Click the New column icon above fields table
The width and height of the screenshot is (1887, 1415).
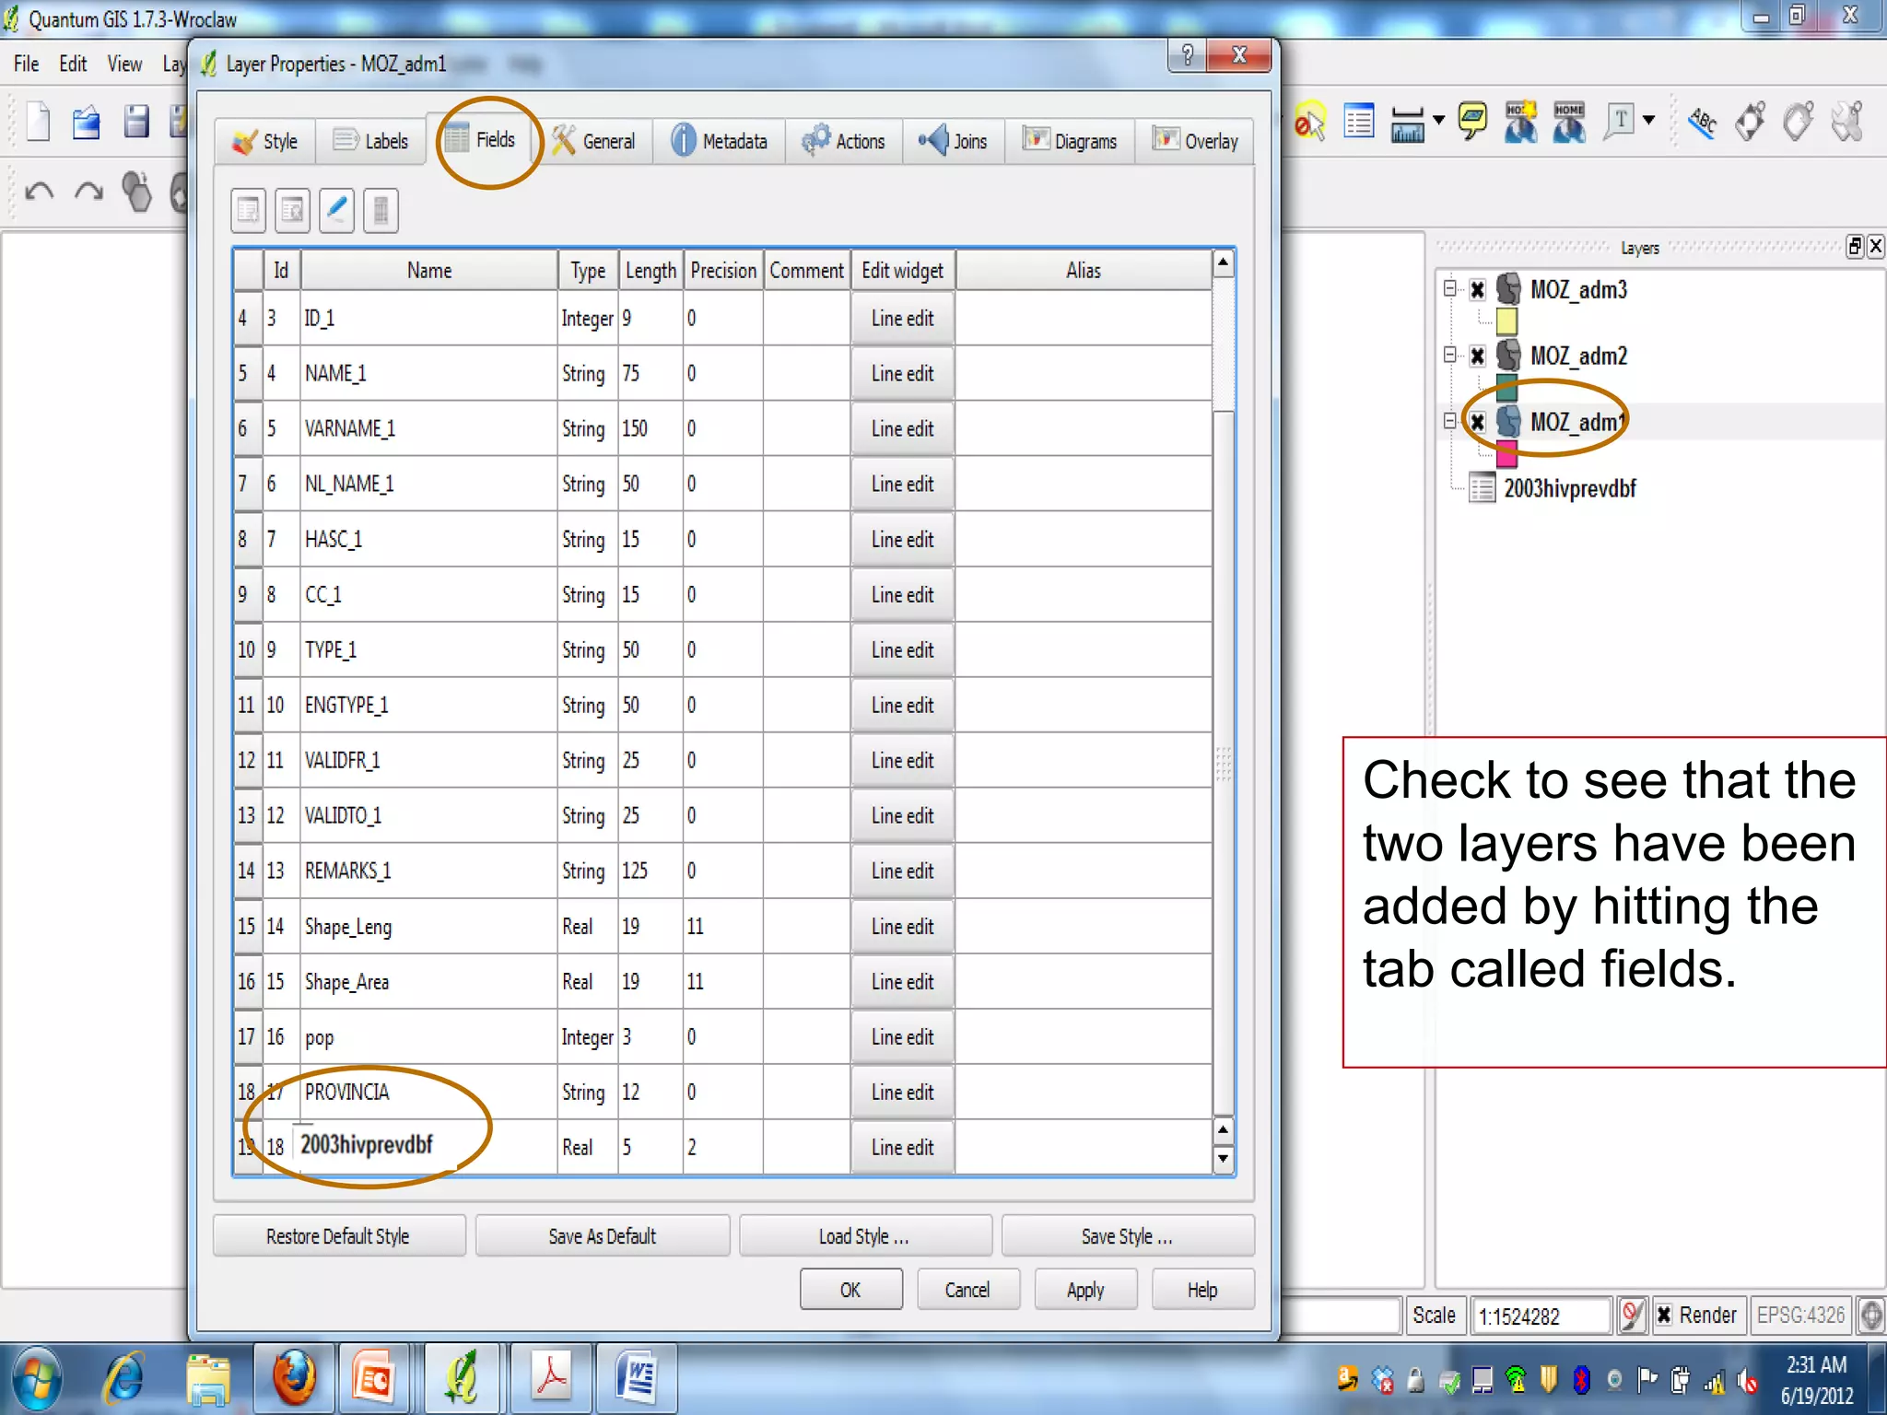tap(248, 211)
